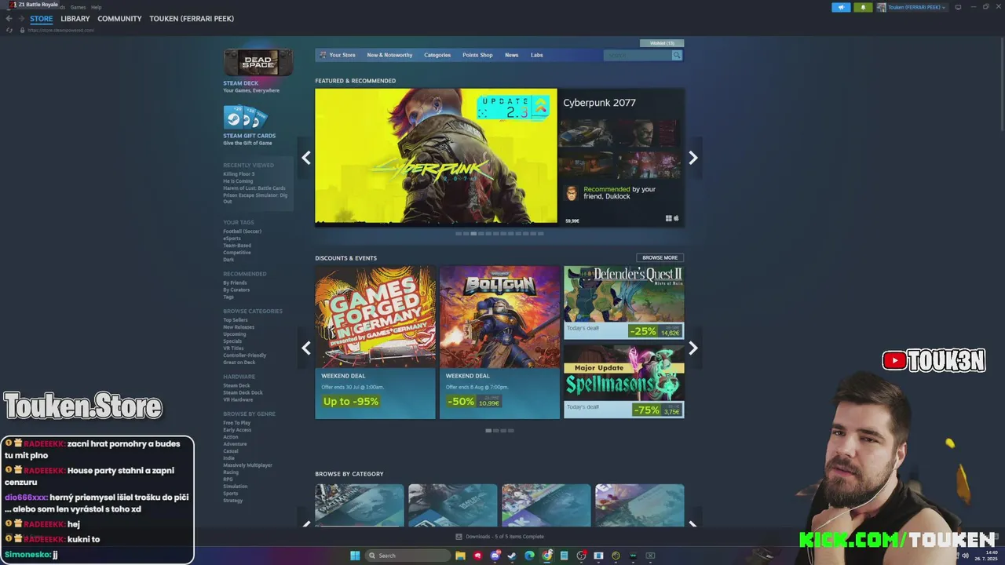Open Categories menu in store nav
Image resolution: width=1005 pixels, height=565 pixels.
click(437, 55)
